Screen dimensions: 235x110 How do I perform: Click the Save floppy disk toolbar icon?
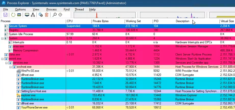[x=5, y=15]
